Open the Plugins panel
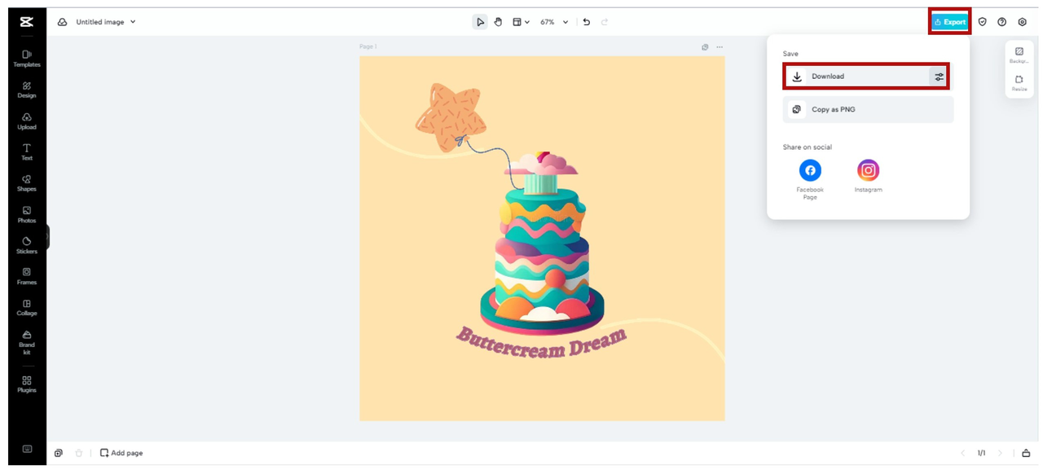 (x=27, y=384)
